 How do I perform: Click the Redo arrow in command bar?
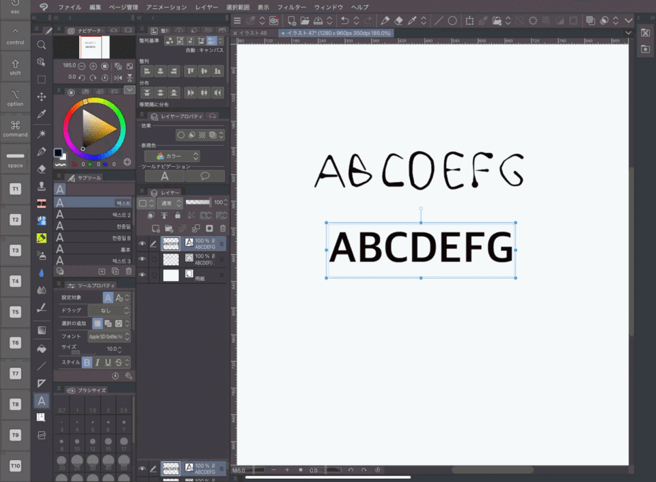tap(368, 21)
